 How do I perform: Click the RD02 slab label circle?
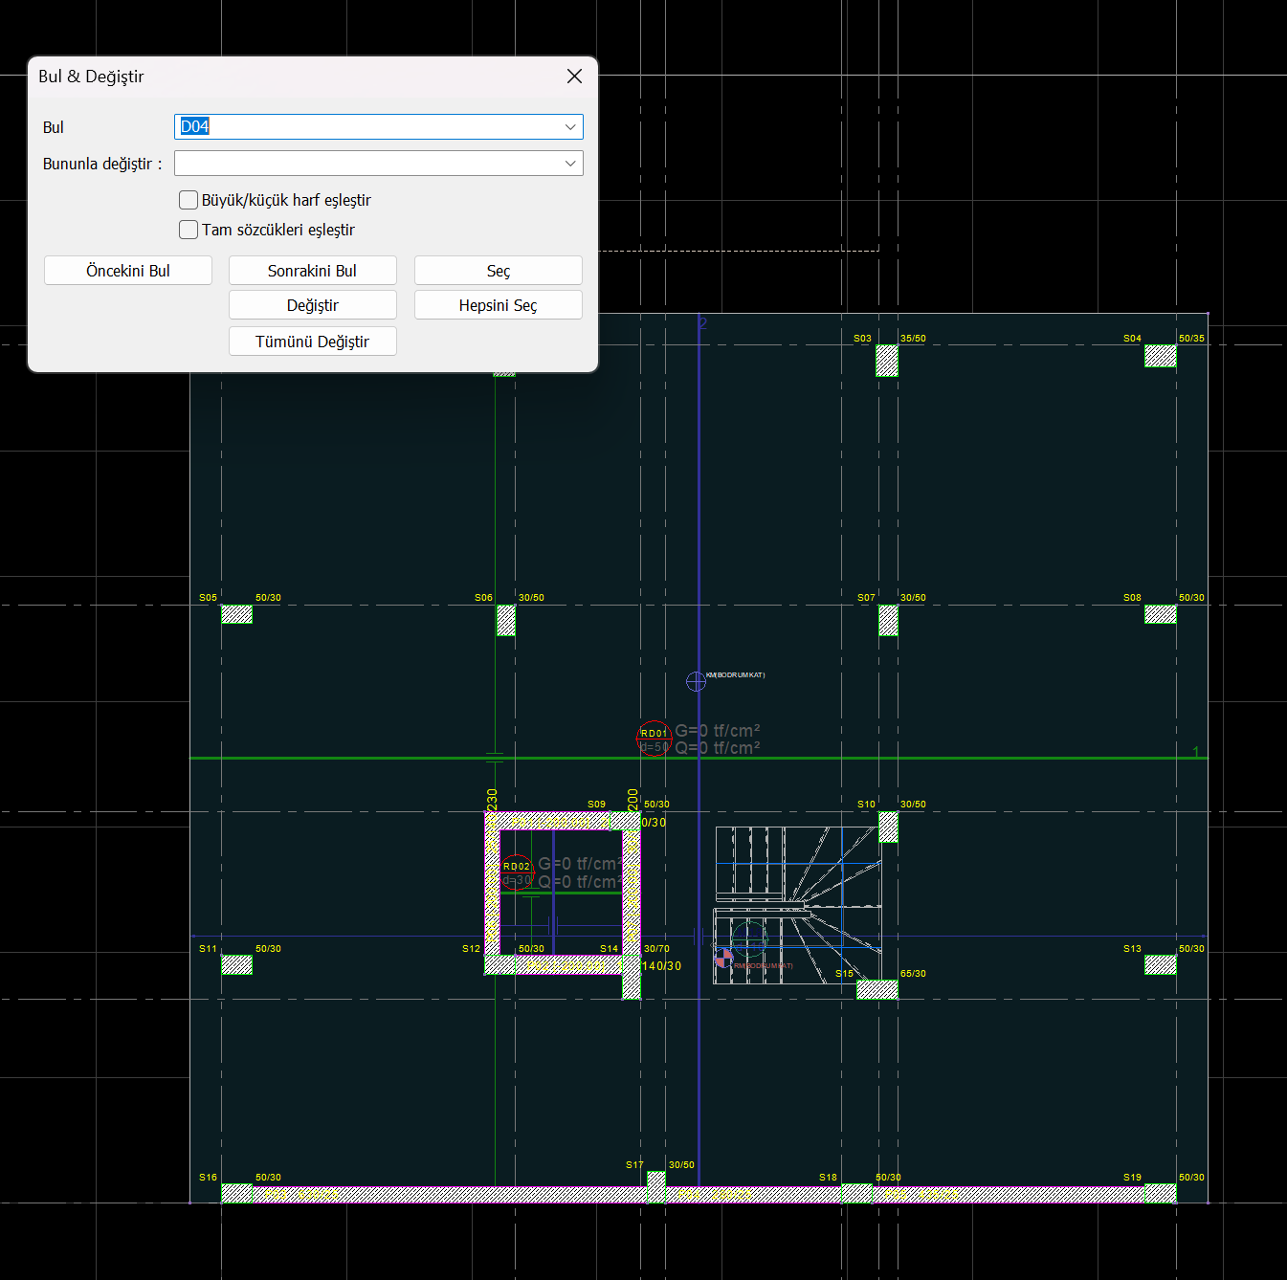tap(517, 872)
